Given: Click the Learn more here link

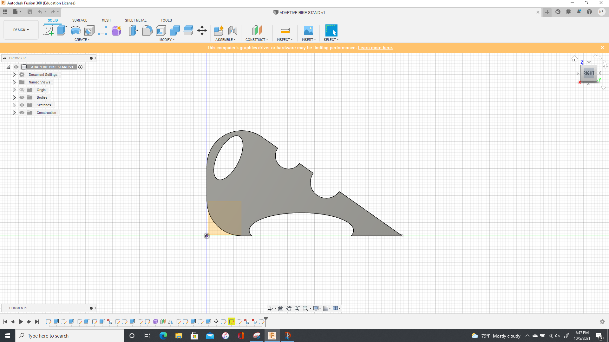Looking at the screenshot, I should pos(376,48).
